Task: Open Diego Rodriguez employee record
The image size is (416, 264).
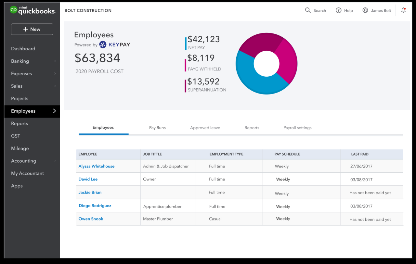Action: tap(95, 206)
